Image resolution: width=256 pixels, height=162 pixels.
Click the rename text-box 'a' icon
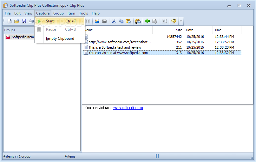[x=164, y=21]
